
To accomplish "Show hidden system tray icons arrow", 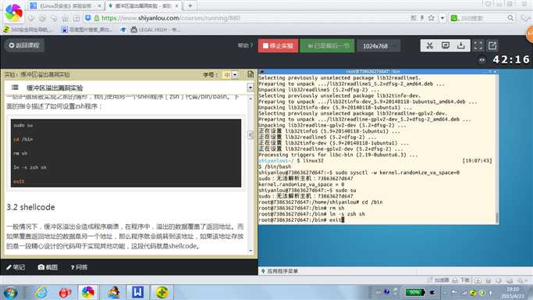I will [x=445, y=292].
